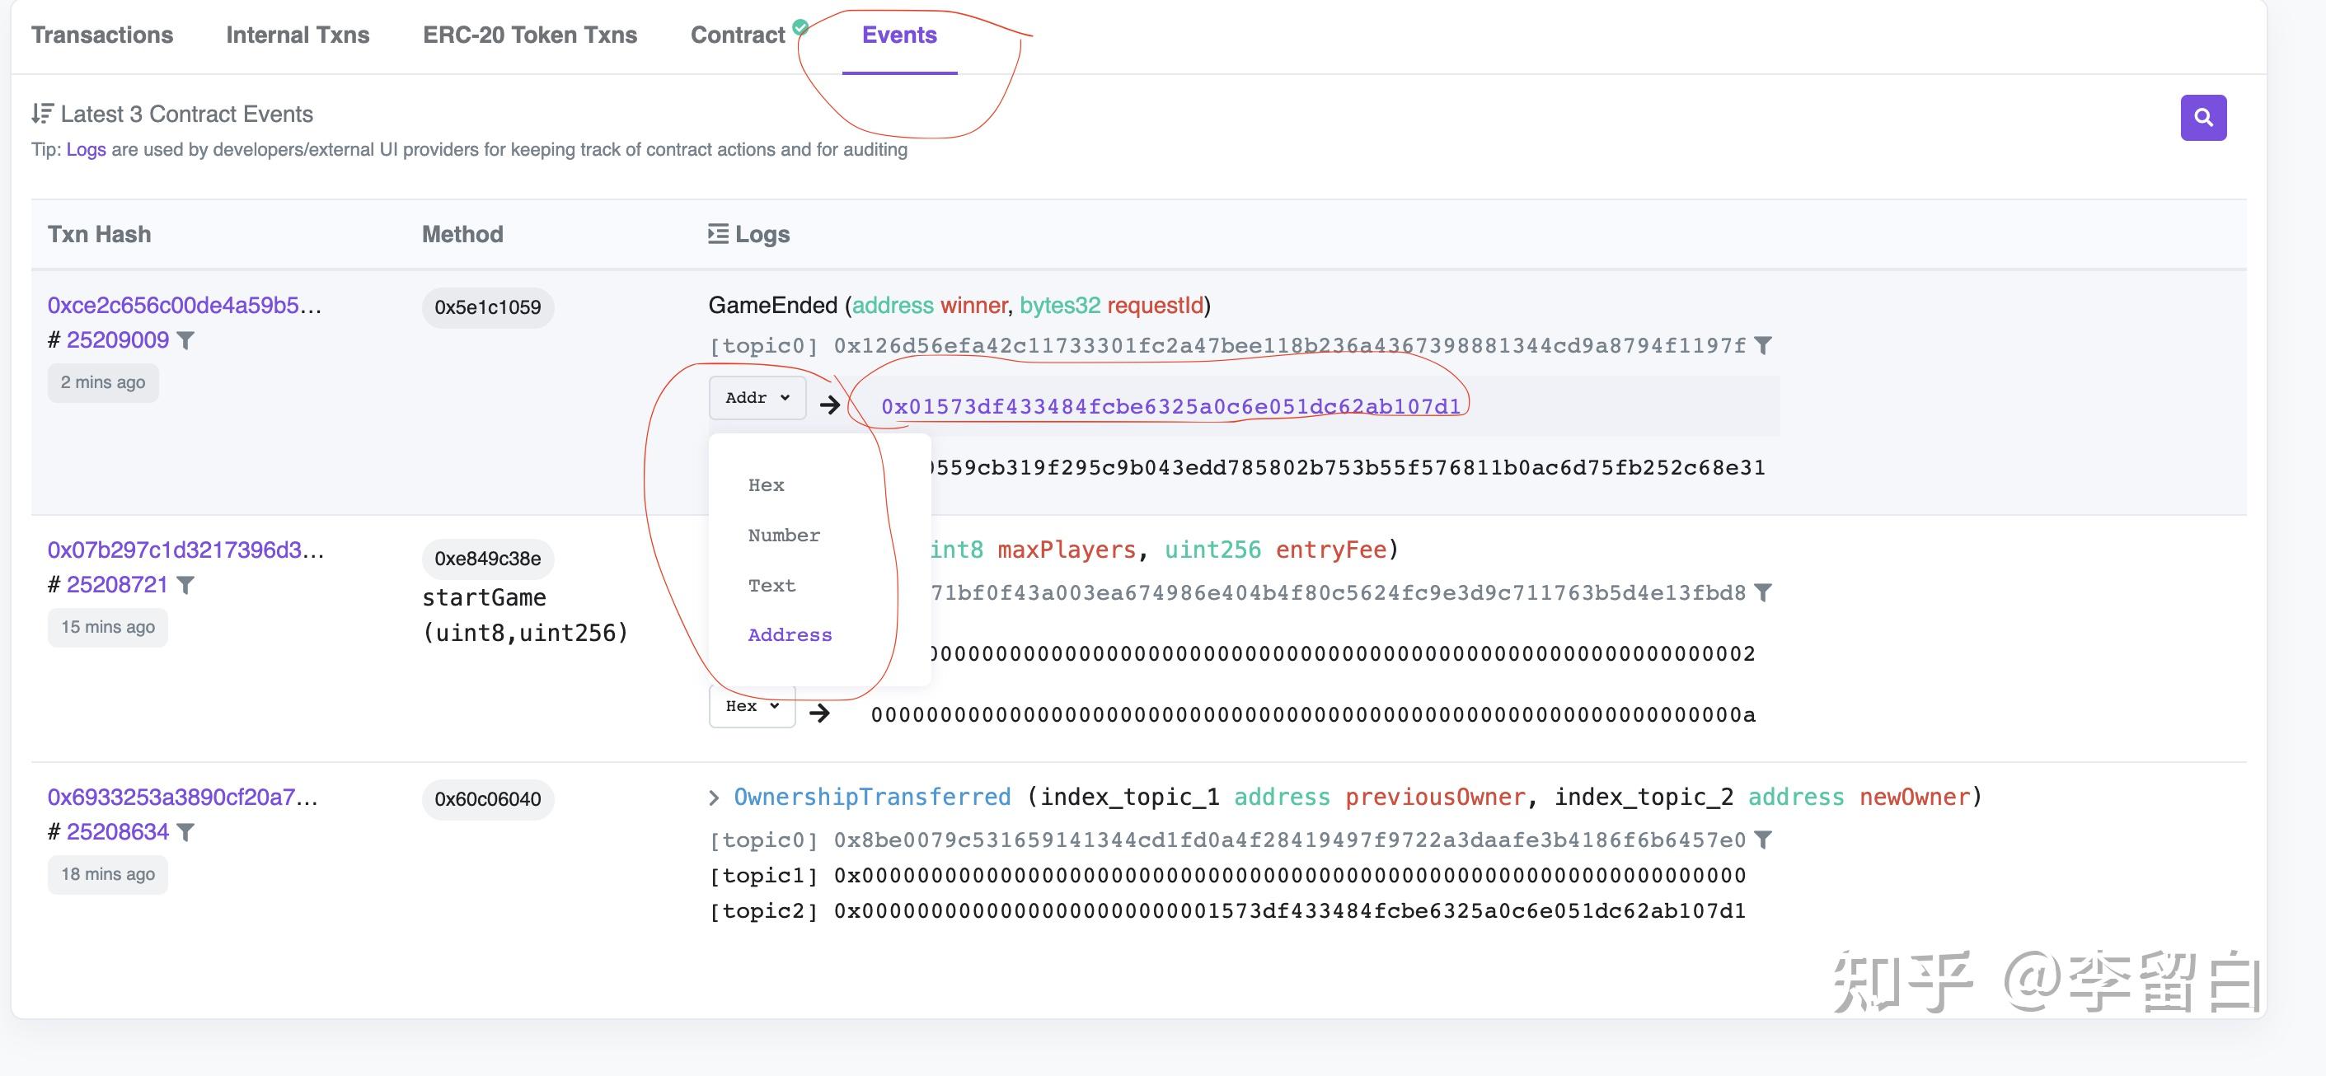Open the Addr format dropdown
Screen dimensions: 2326x1076
point(757,398)
